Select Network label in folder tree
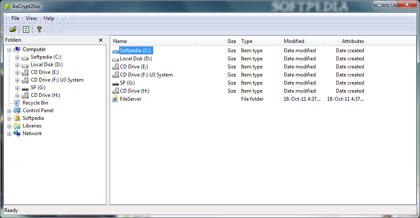The width and height of the screenshot is (420, 218). 32,133
